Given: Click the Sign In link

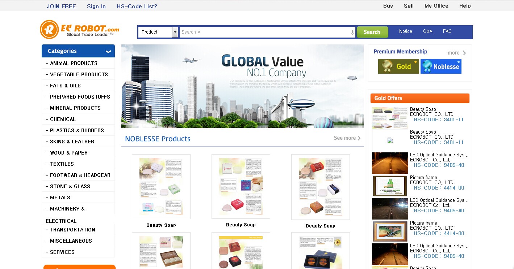Looking at the screenshot, I should (96, 6).
